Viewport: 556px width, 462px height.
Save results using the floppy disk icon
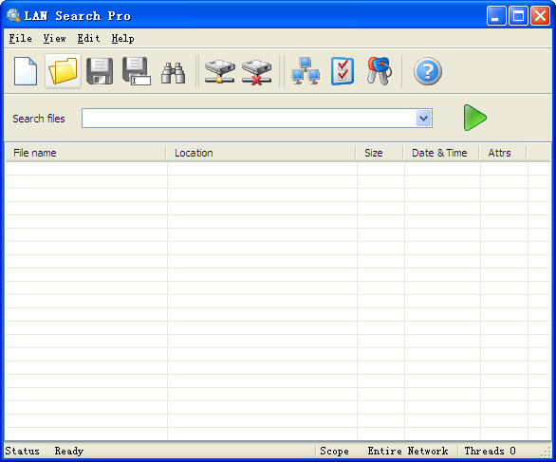click(100, 71)
